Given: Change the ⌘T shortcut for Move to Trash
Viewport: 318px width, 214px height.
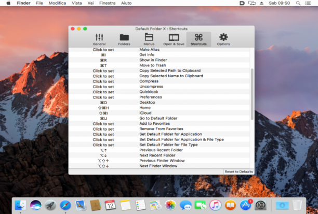Looking at the screenshot, I should (103, 65).
